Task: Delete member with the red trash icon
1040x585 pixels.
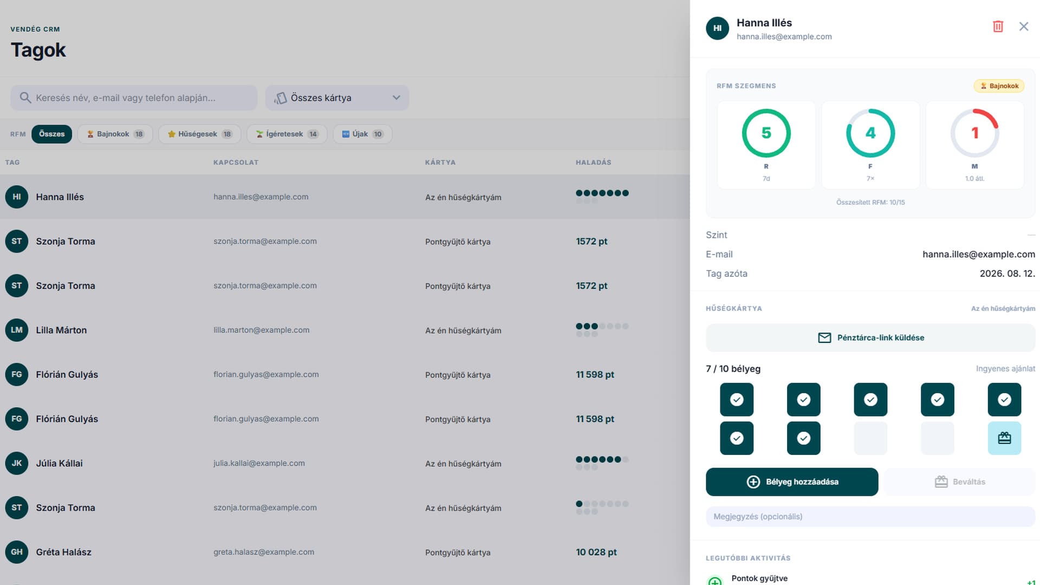Action: [998, 27]
